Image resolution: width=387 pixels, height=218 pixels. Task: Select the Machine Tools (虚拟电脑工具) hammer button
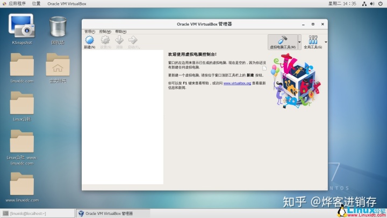point(283,42)
